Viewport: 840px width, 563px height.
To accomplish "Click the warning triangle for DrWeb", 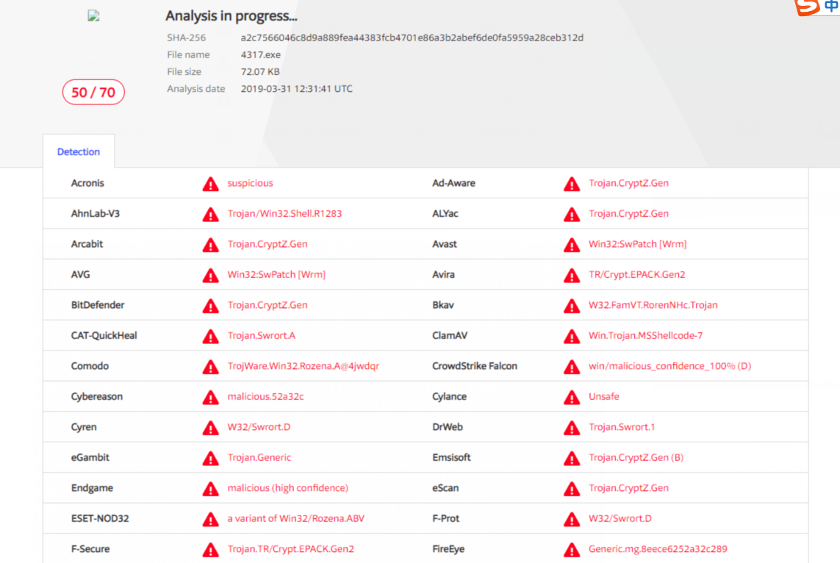I will point(572,428).
